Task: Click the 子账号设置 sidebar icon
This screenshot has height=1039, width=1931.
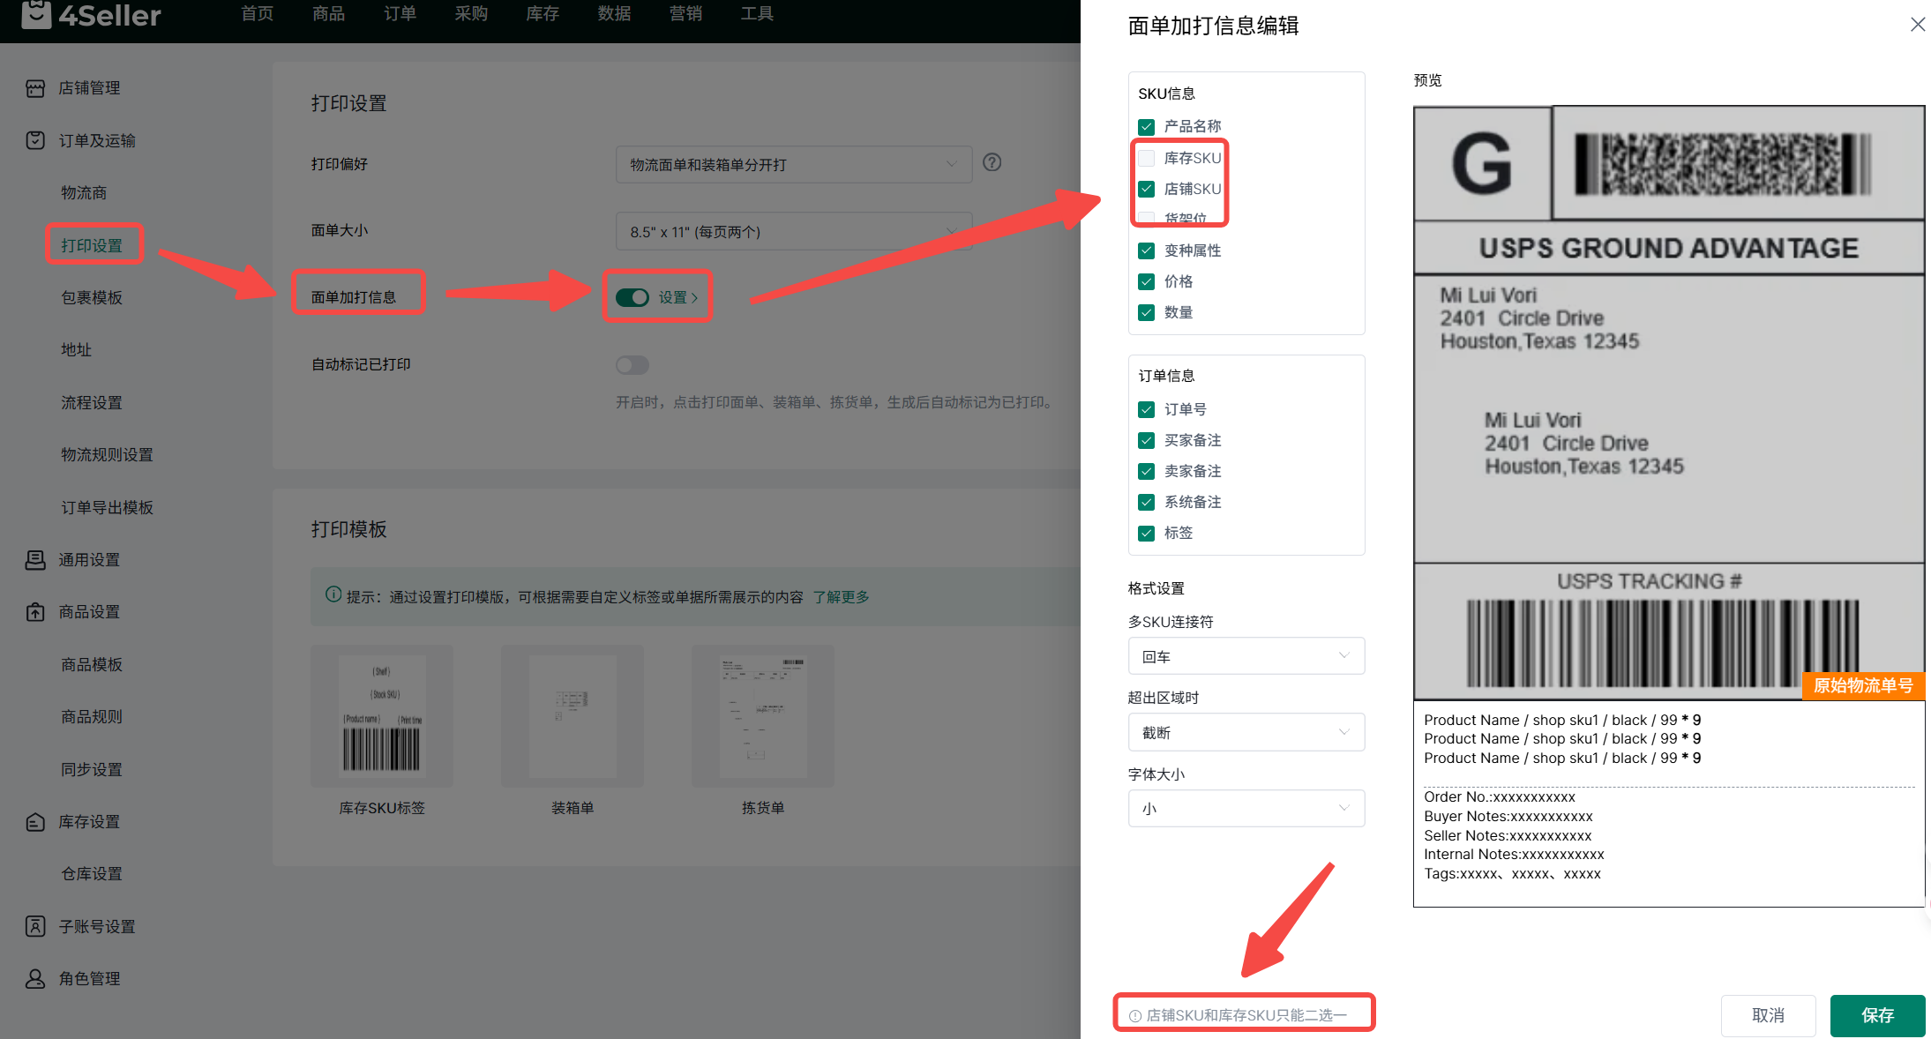Action: (x=35, y=927)
